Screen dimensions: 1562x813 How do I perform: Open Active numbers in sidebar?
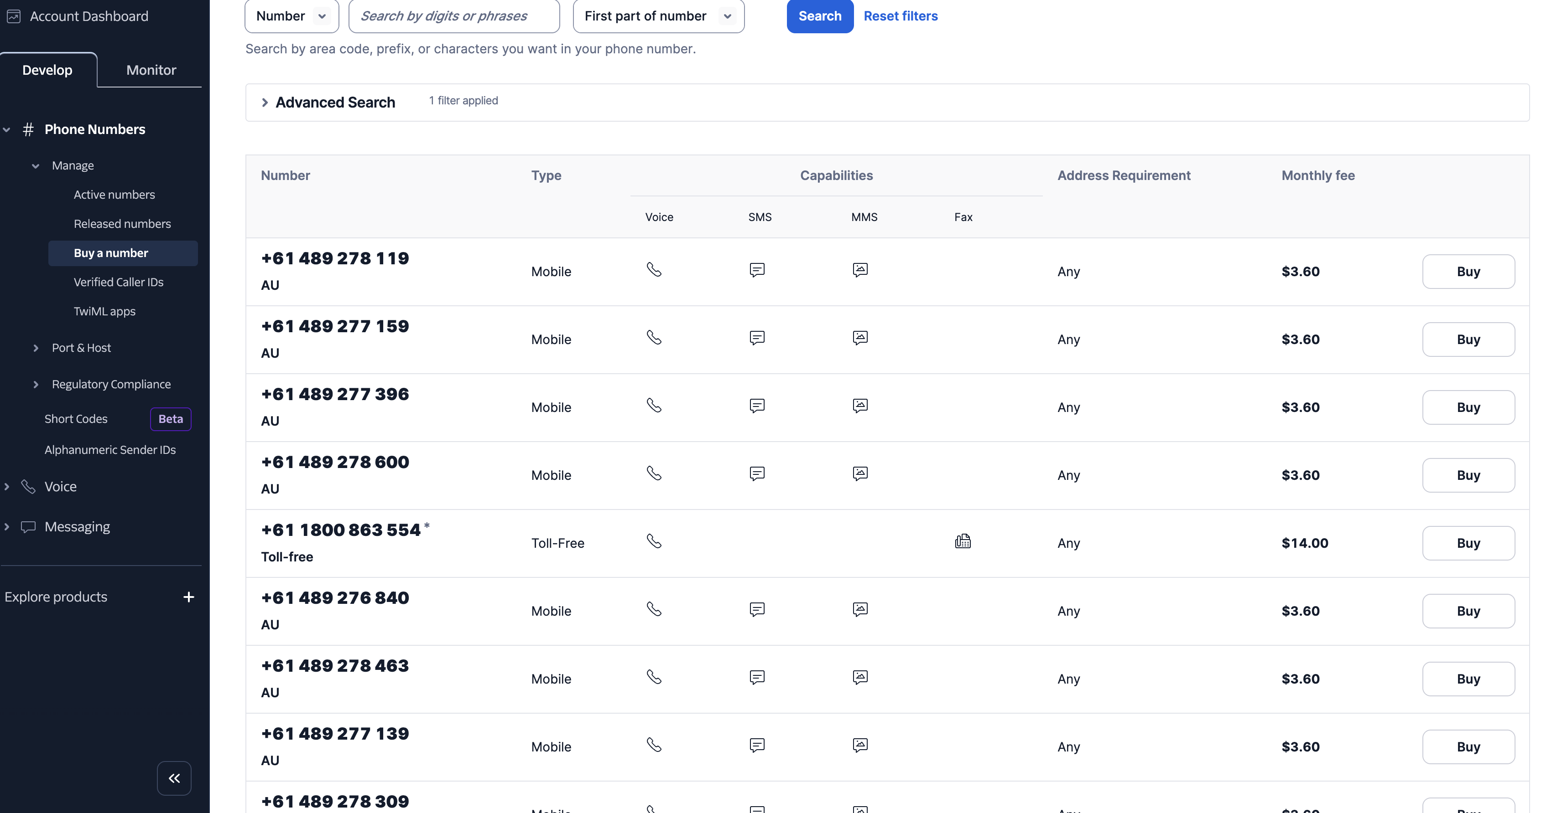point(114,195)
